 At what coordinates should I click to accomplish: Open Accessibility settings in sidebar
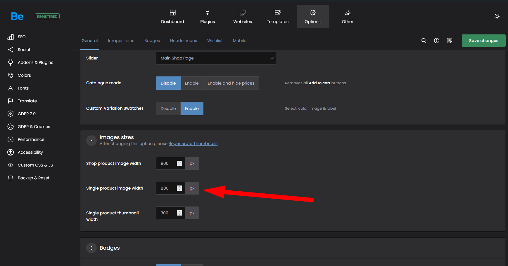[x=30, y=152]
